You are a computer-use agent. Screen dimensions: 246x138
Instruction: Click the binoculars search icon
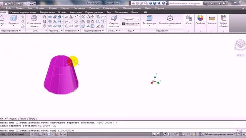click(x=205, y=3)
